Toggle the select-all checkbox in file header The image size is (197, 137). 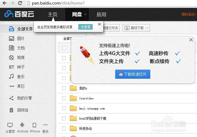coord(64,48)
